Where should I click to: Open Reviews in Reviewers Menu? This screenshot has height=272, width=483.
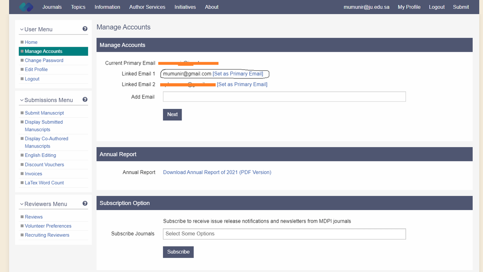(x=34, y=217)
